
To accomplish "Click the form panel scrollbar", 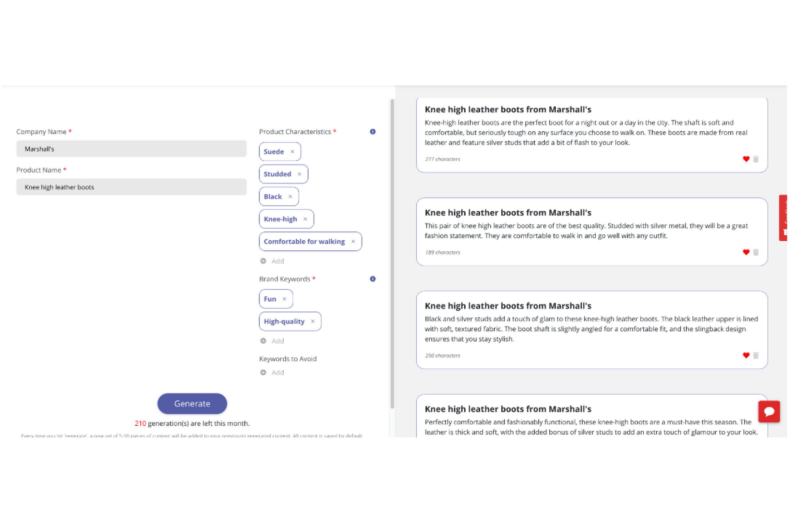I will tap(392, 254).
